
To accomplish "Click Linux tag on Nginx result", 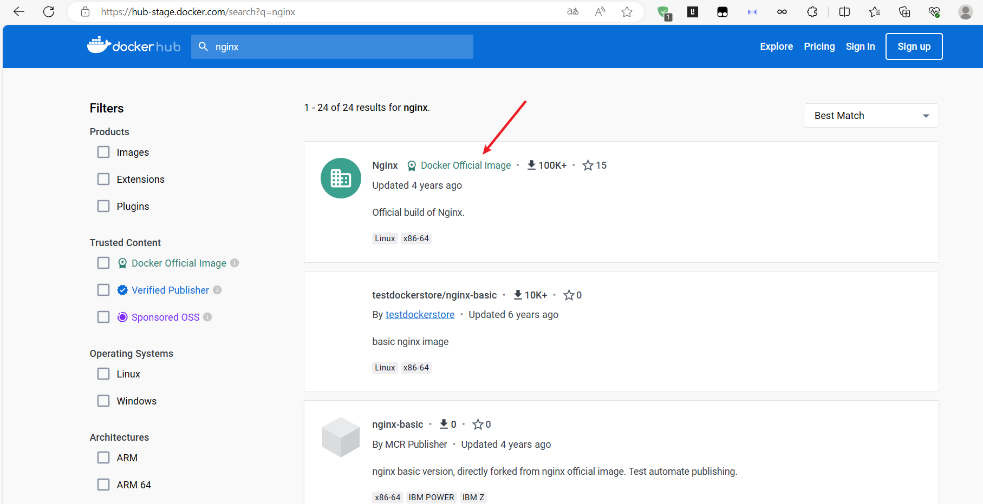I will coord(385,238).
